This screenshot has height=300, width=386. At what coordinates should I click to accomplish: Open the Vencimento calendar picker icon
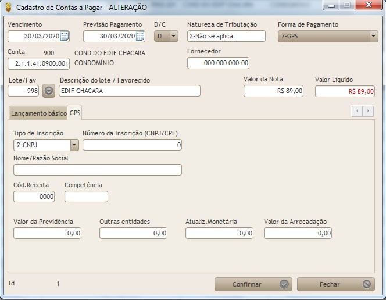pyautogui.click(x=65, y=36)
